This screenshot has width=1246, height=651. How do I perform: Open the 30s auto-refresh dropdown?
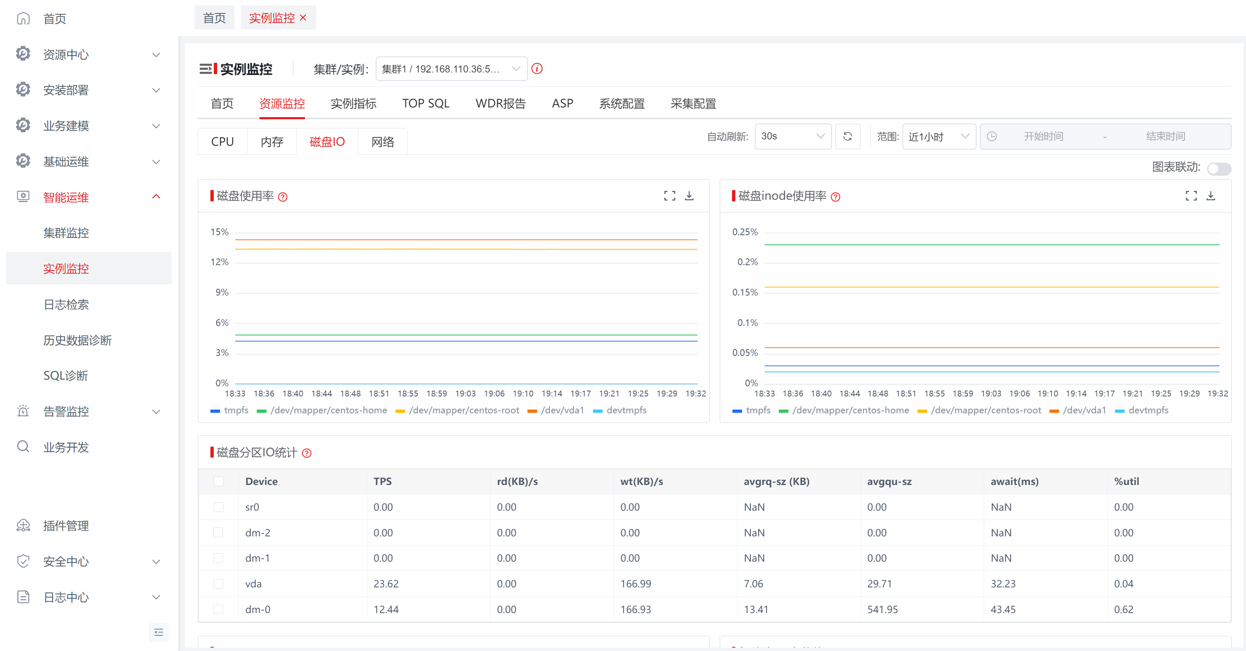[793, 136]
